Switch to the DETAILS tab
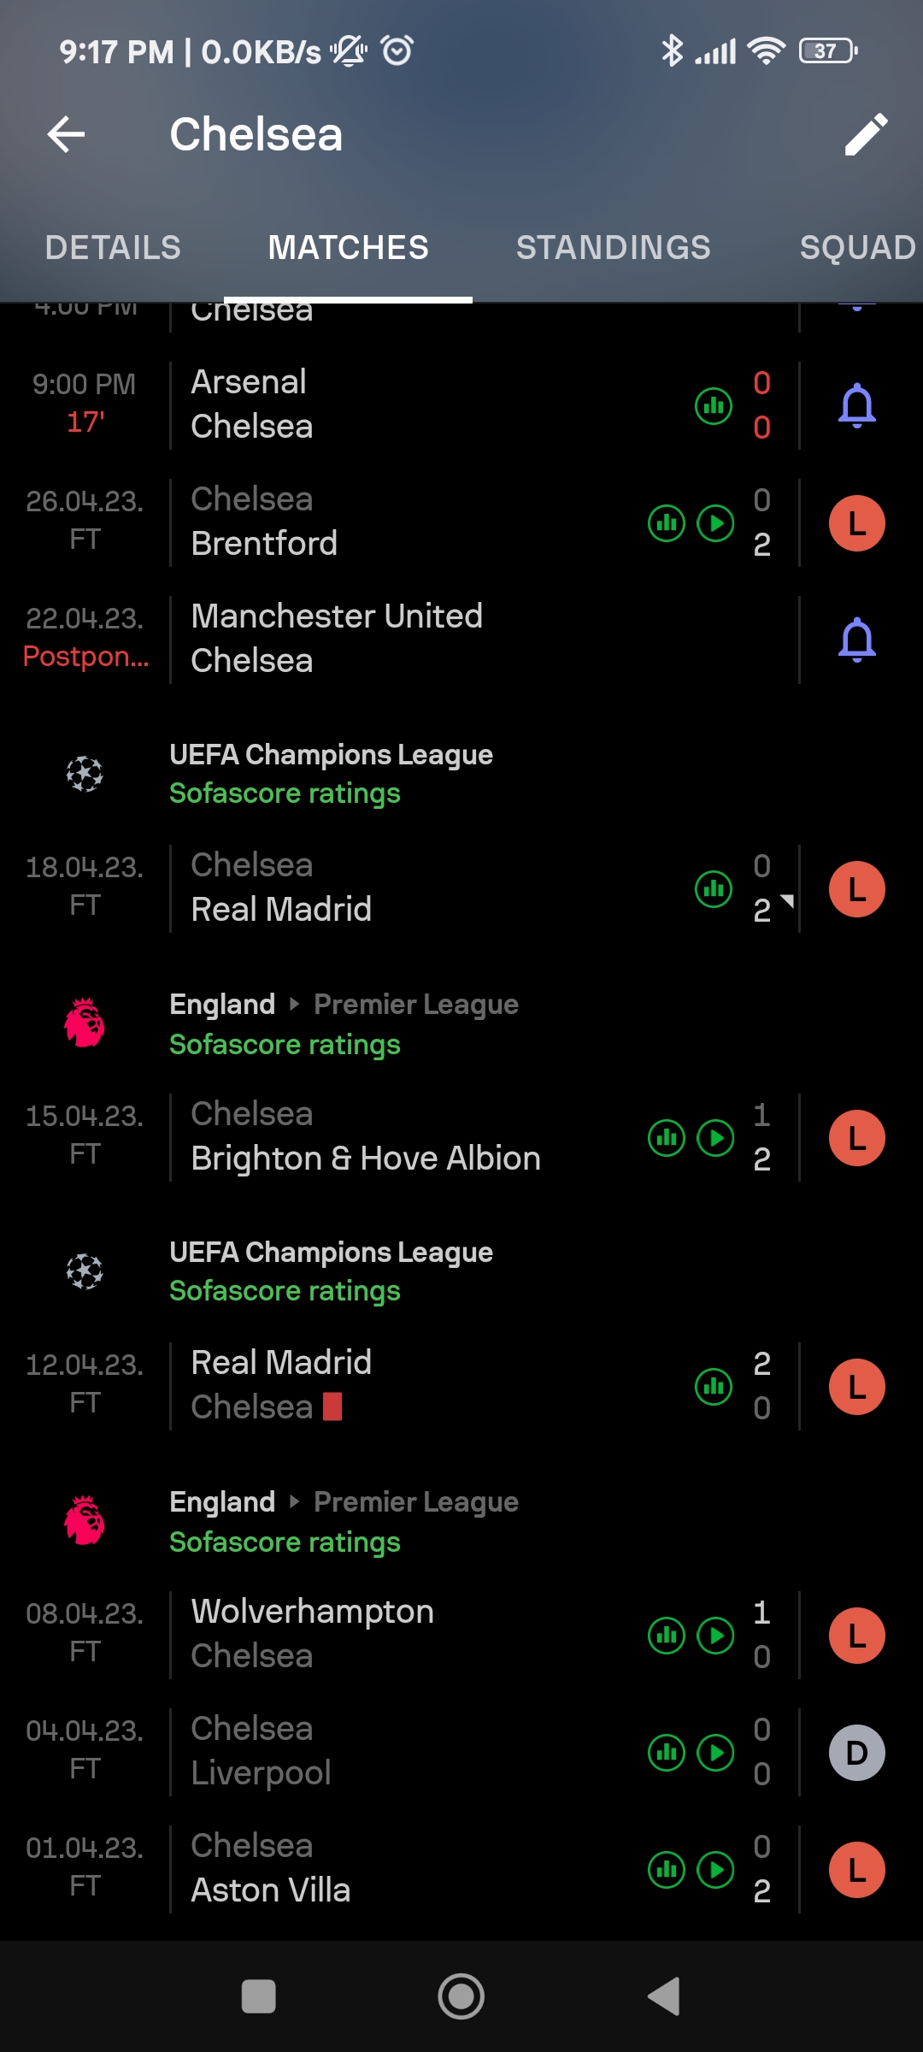Image resolution: width=923 pixels, height=2052 pixels. 113,248
